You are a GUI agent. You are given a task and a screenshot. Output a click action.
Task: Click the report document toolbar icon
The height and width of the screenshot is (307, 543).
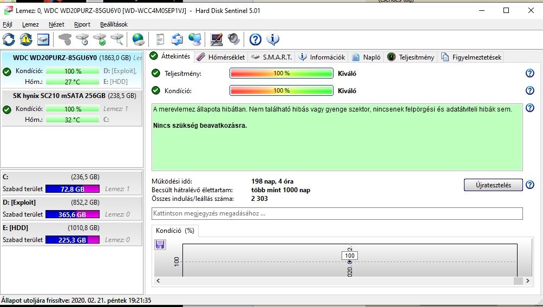click(160, 40)
